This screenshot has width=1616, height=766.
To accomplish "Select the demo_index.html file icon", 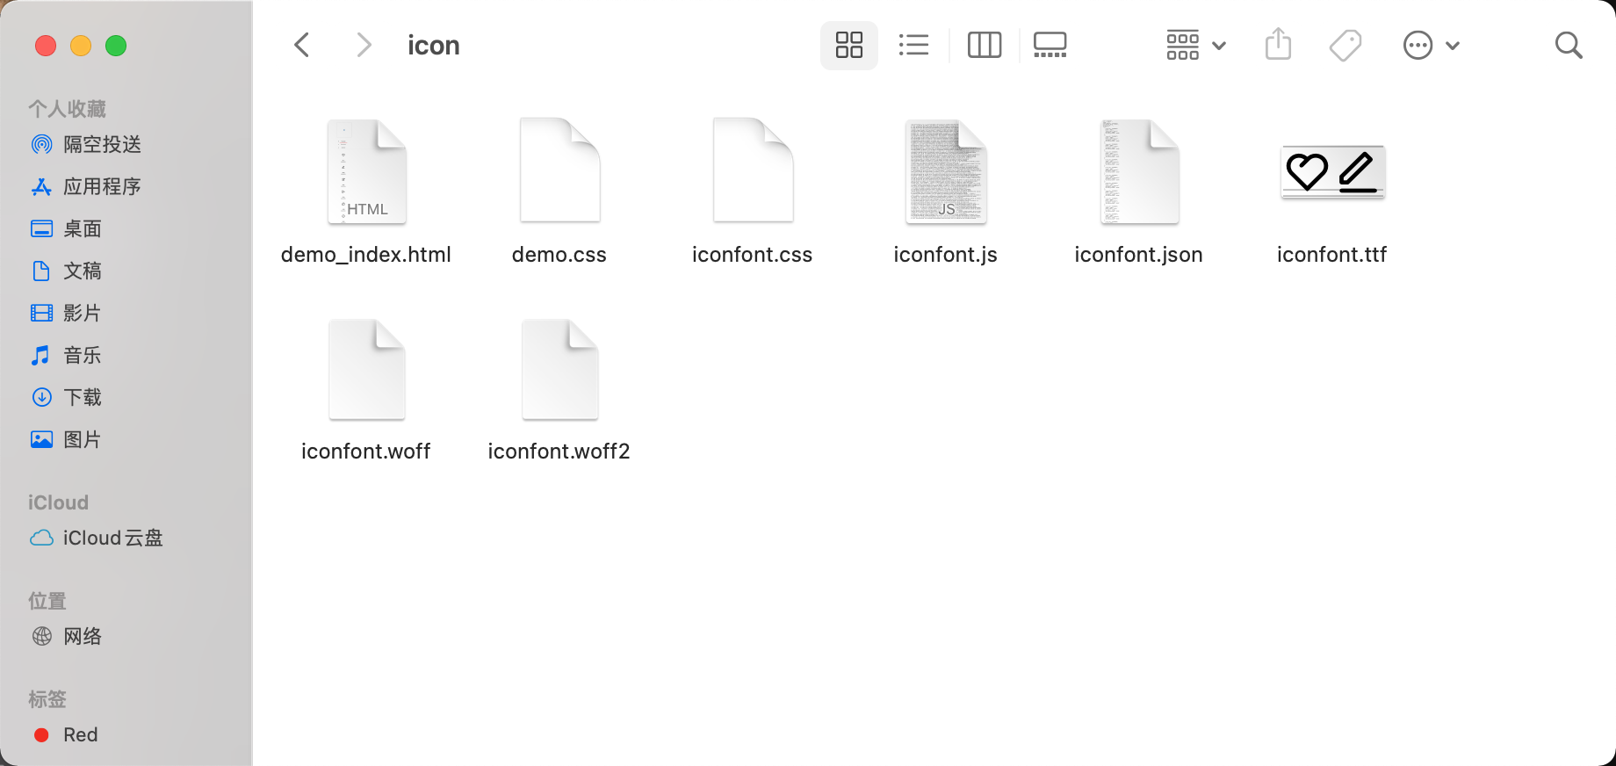I will click(x=366, y=171).
